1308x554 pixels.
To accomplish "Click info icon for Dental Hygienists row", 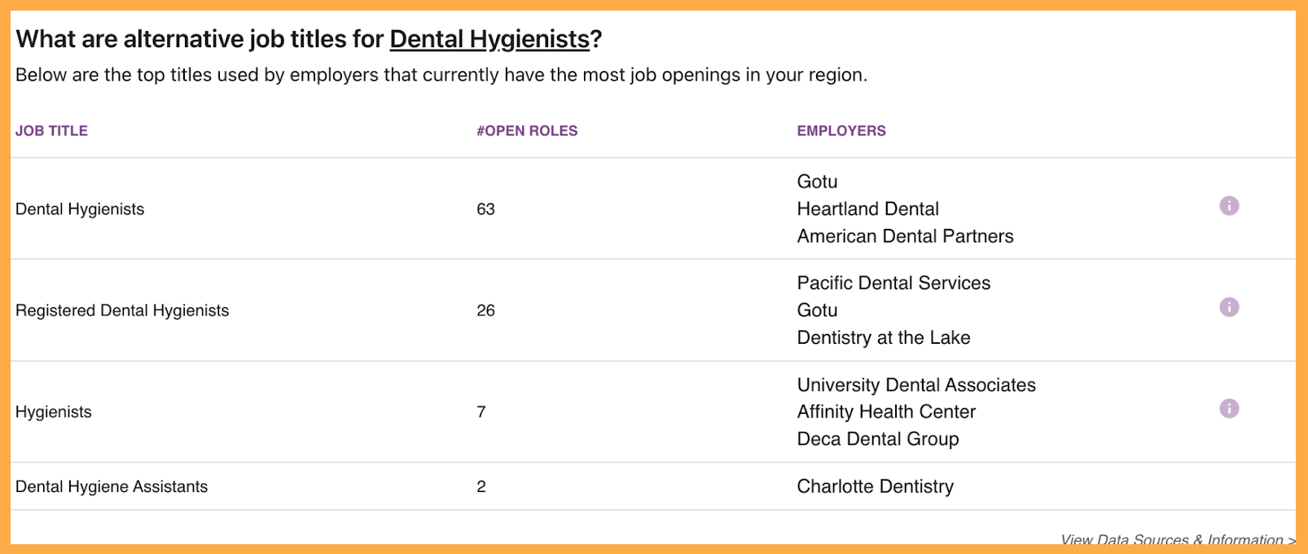I will 1229,206.
